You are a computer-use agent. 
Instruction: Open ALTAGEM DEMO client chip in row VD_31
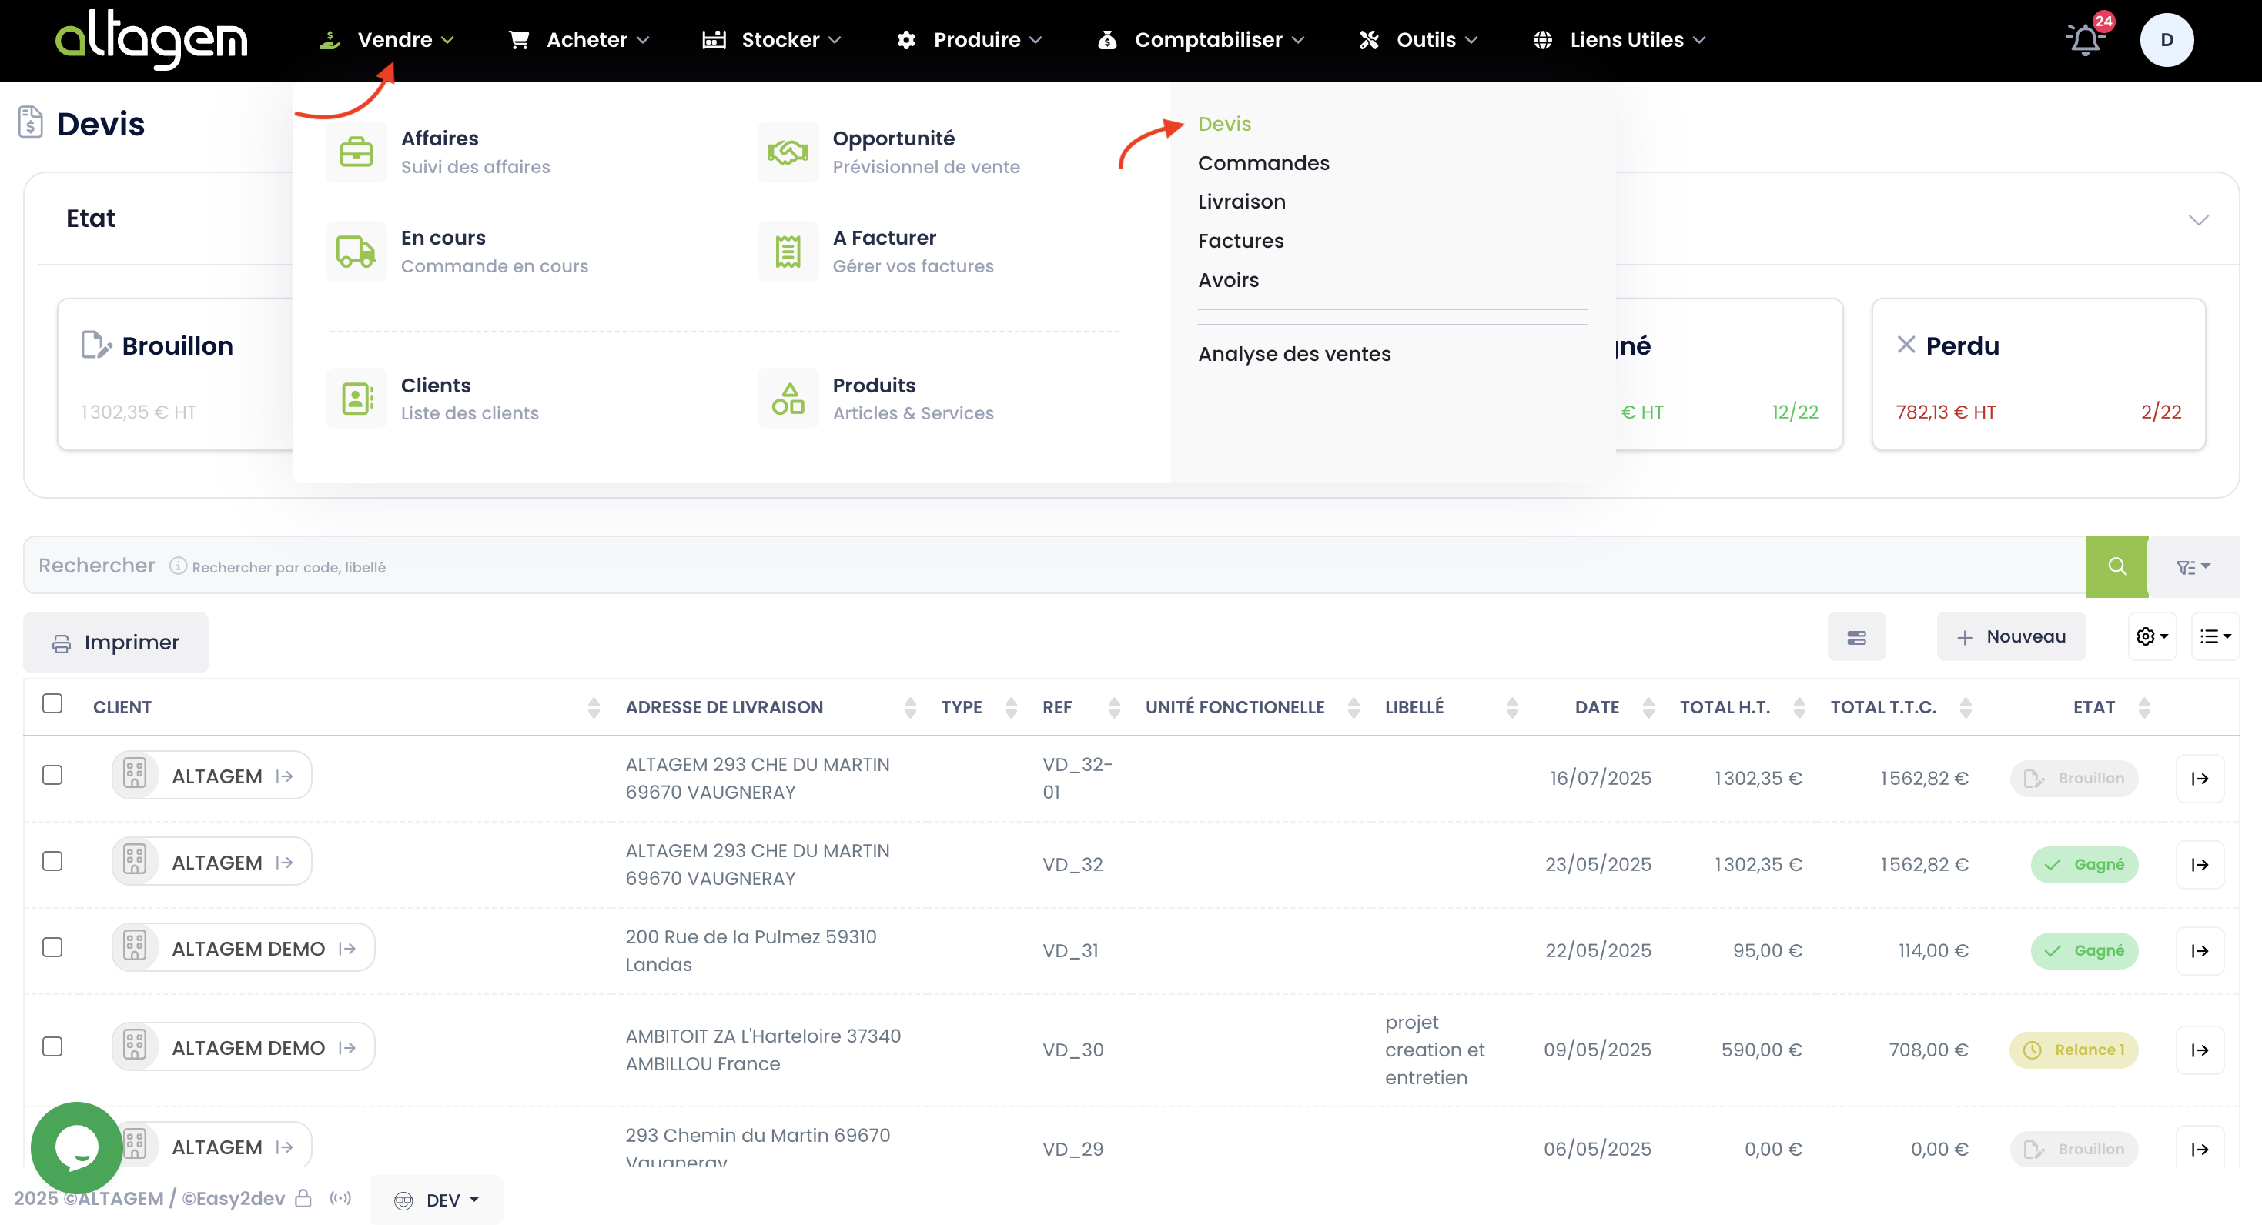pos(243,946)
